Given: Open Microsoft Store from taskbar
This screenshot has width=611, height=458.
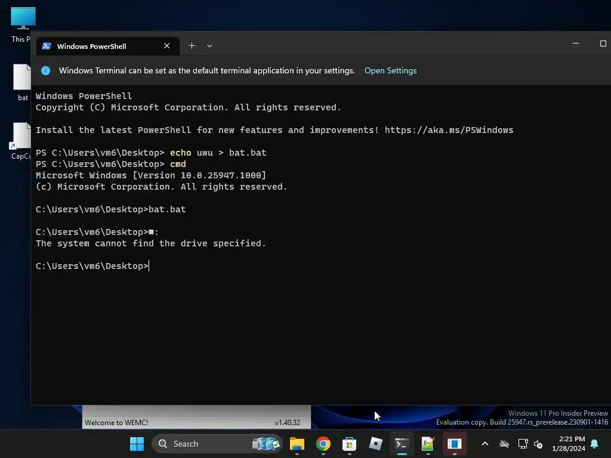Looking at the screenshot, I should point(349,444).
